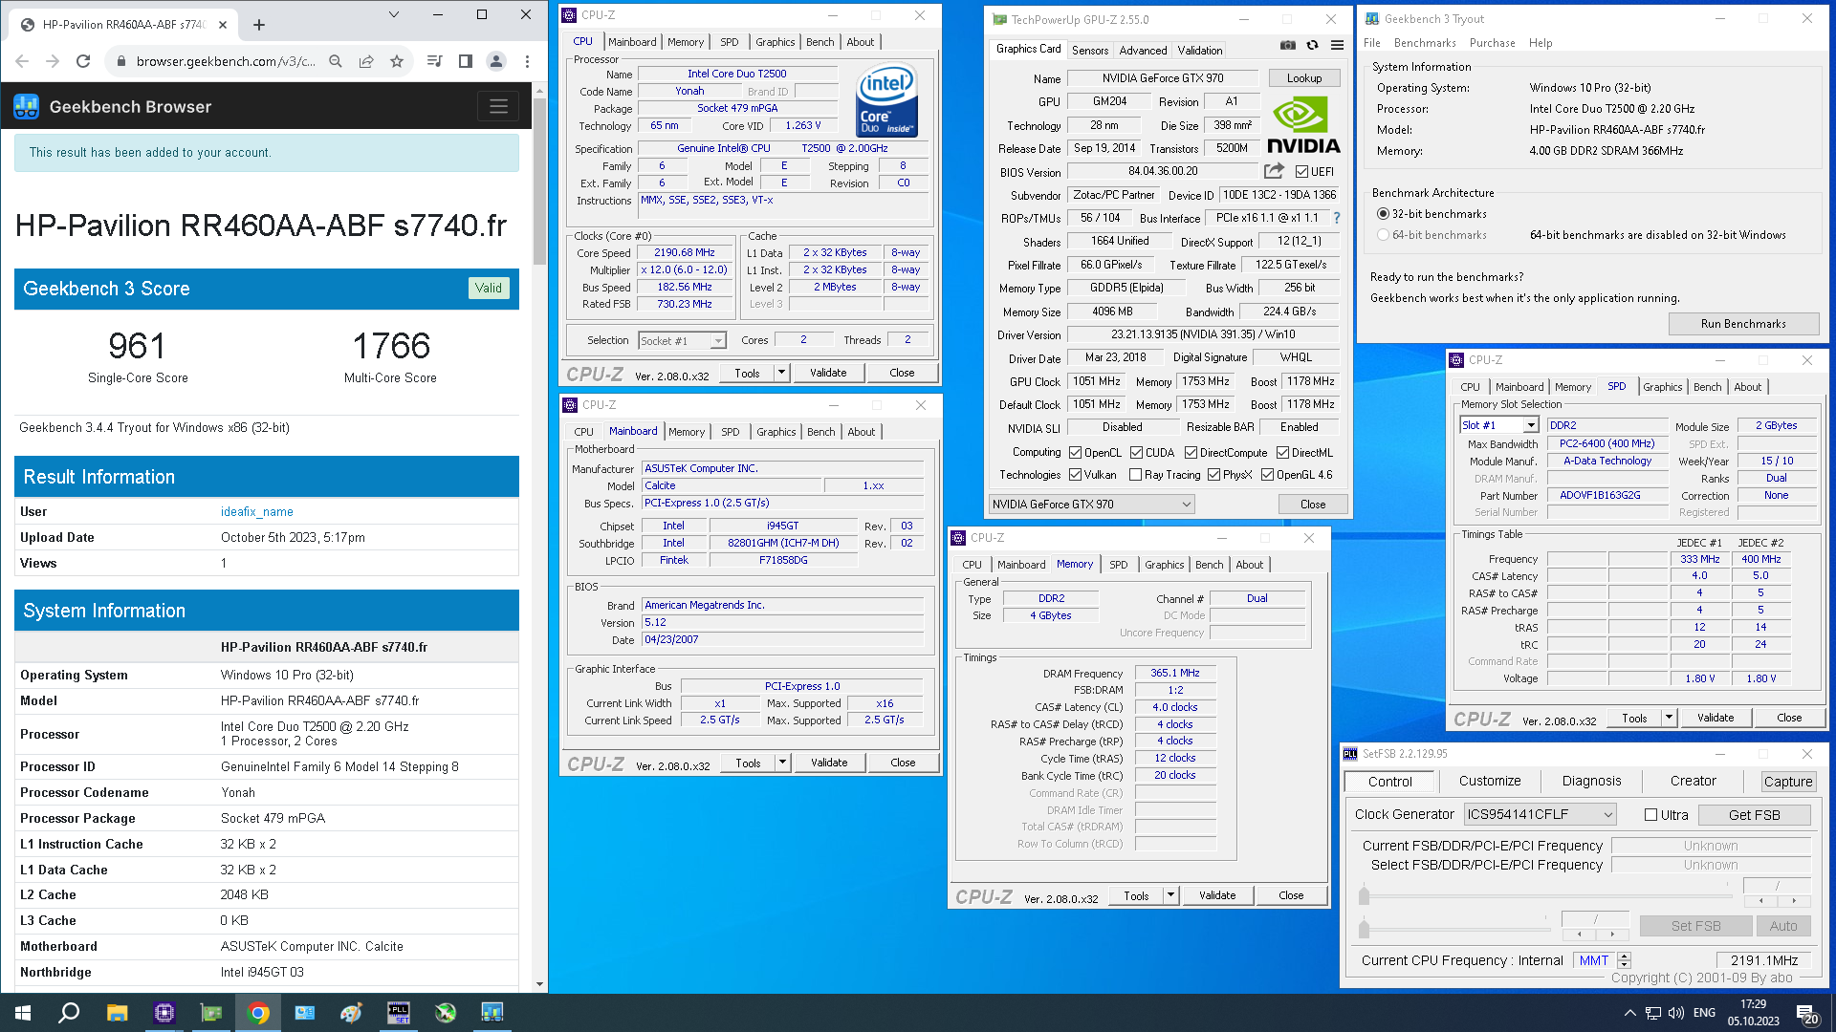
Task: Click the zoom magnifier icon in the address bar
Action: click(336, 61)
